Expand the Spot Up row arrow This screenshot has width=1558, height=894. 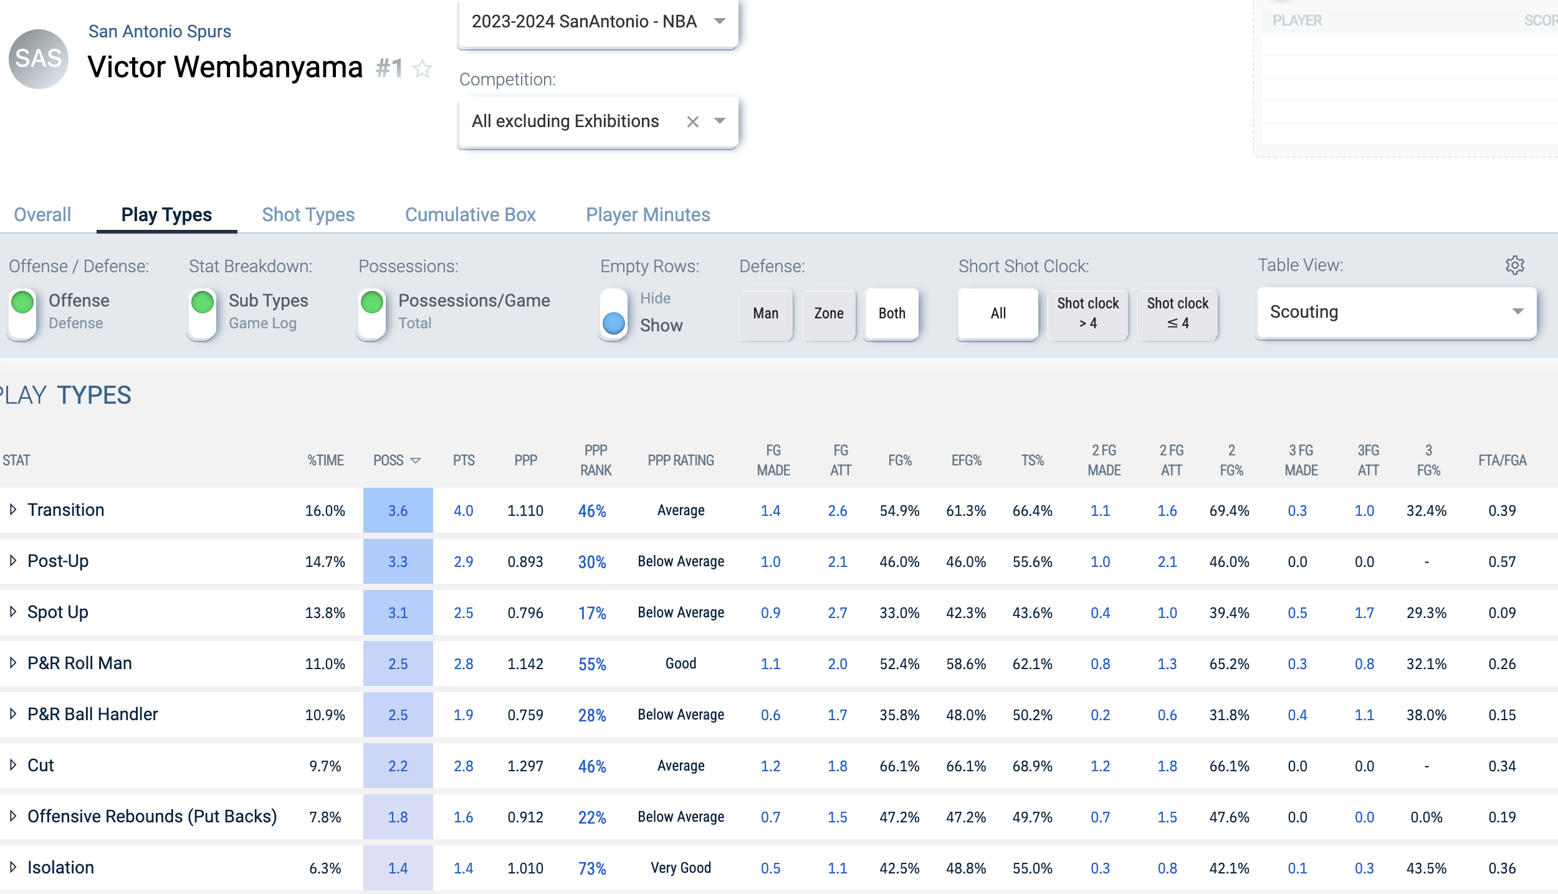click(13, 612)
